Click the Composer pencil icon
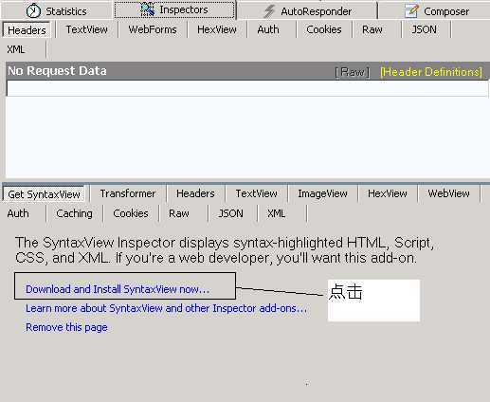Image resolution: width=490 pixels, height=402 pixels. [x=411, y=11]
